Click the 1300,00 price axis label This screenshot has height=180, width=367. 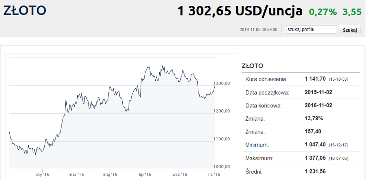222,83
